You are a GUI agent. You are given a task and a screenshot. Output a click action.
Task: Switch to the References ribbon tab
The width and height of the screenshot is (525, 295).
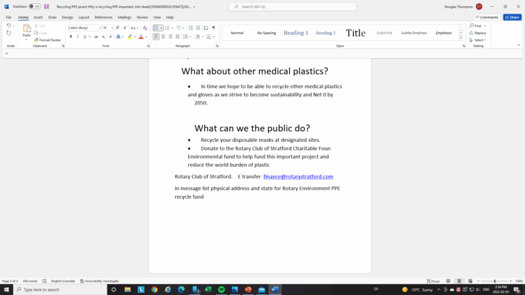[103, 17]
